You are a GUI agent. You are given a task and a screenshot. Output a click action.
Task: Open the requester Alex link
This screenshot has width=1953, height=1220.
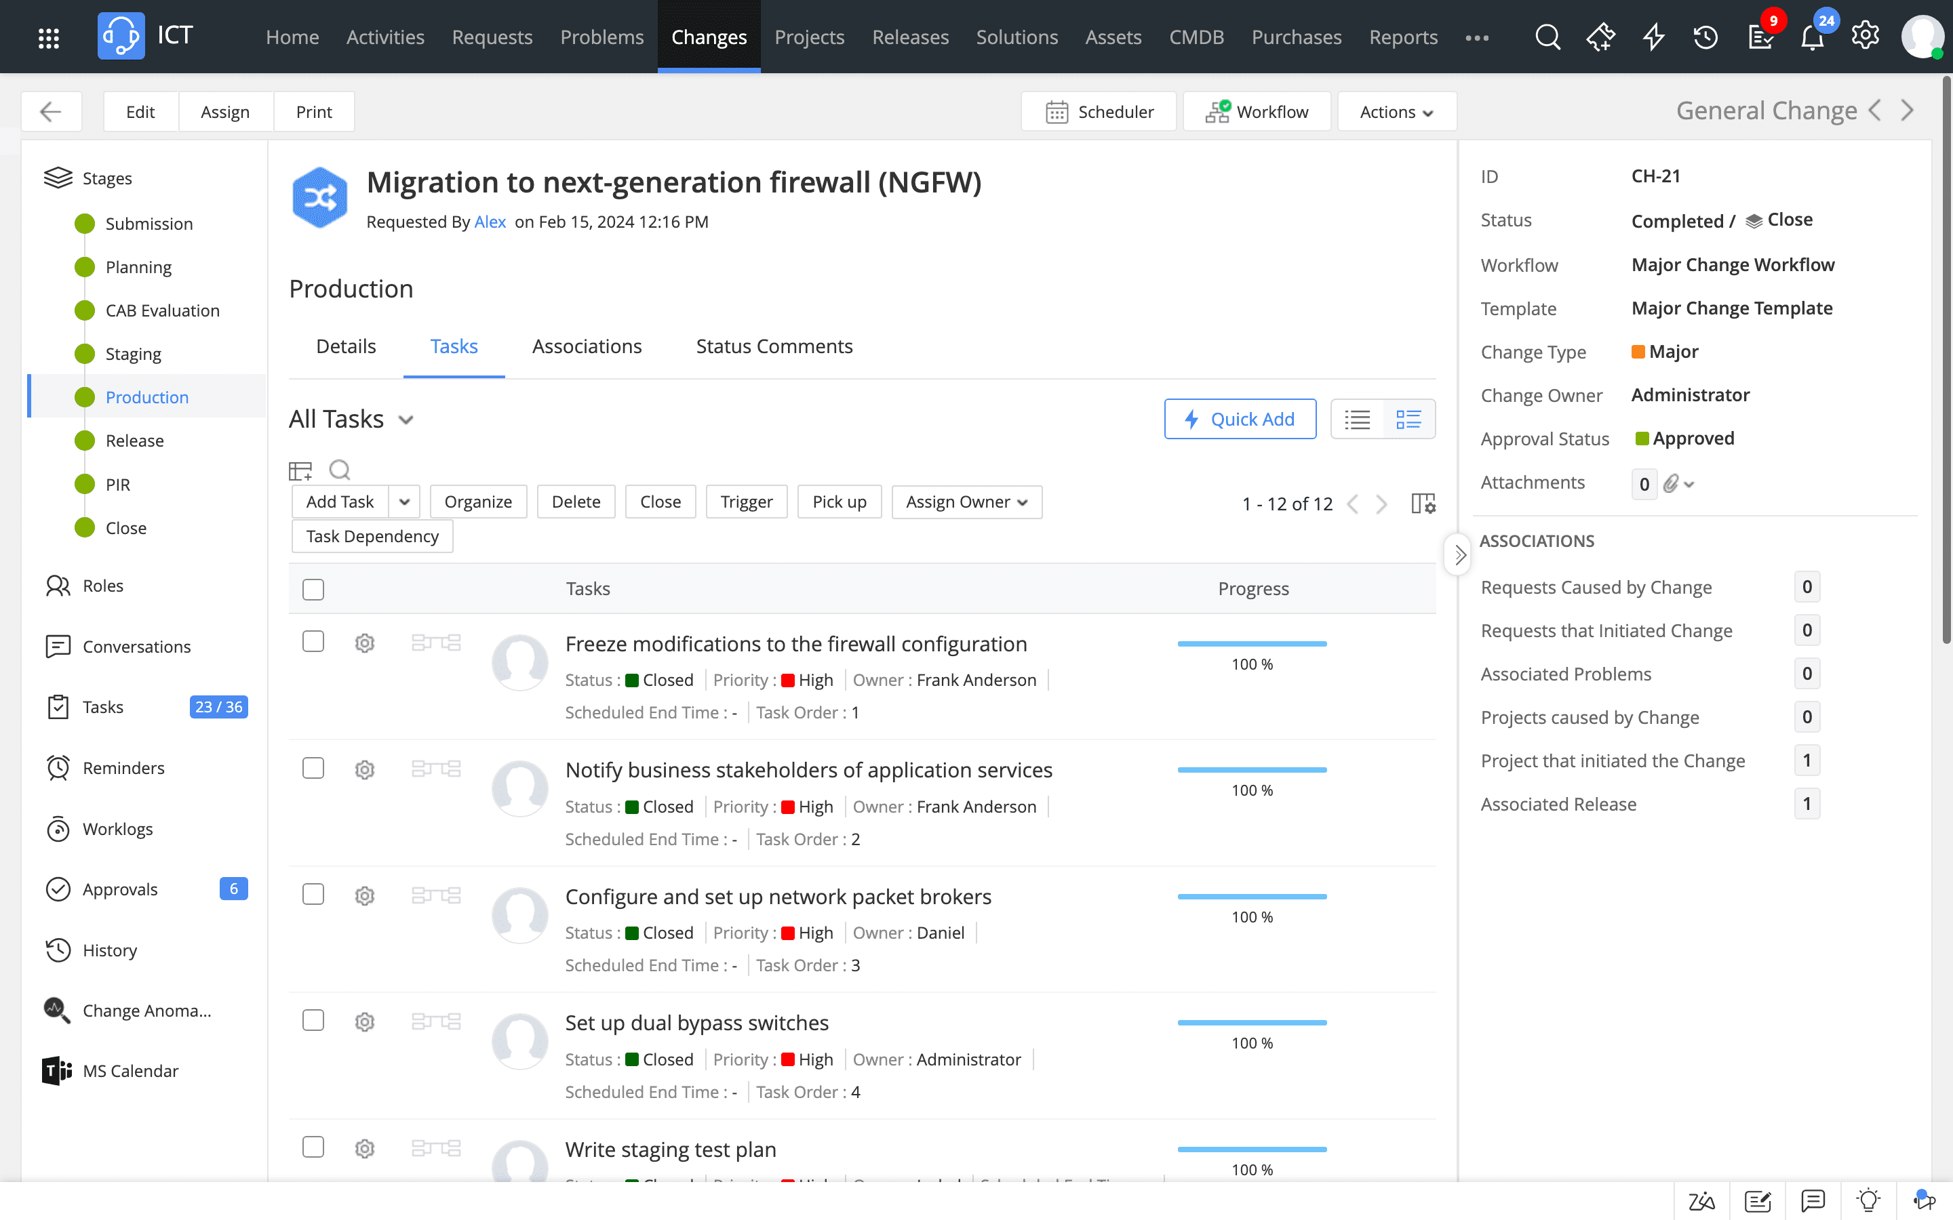tap(490, 222)
